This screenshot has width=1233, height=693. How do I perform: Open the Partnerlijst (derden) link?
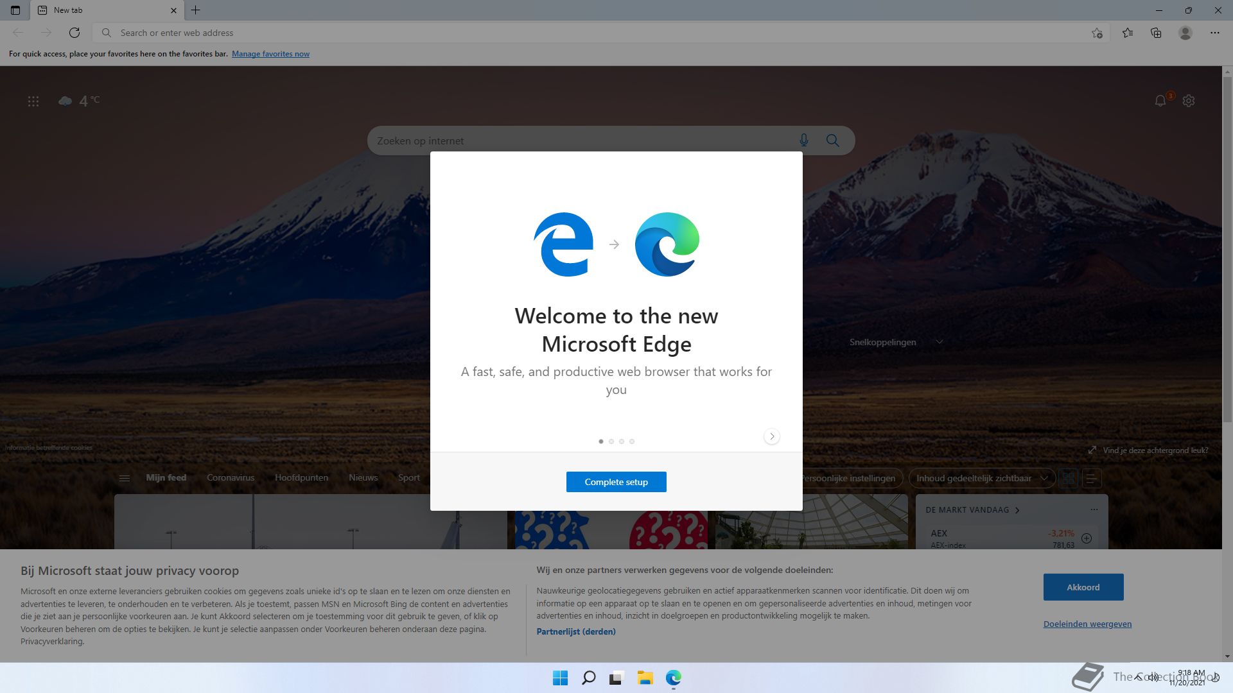(x=576, y=631)
